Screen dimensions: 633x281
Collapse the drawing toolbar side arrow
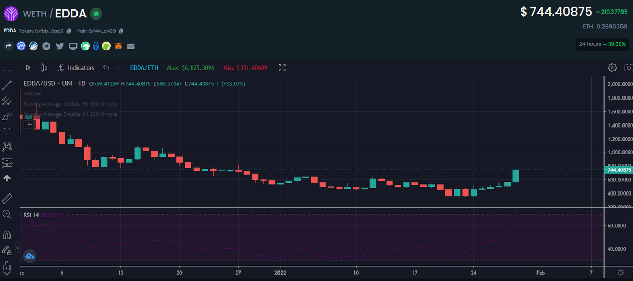[18, 247]
